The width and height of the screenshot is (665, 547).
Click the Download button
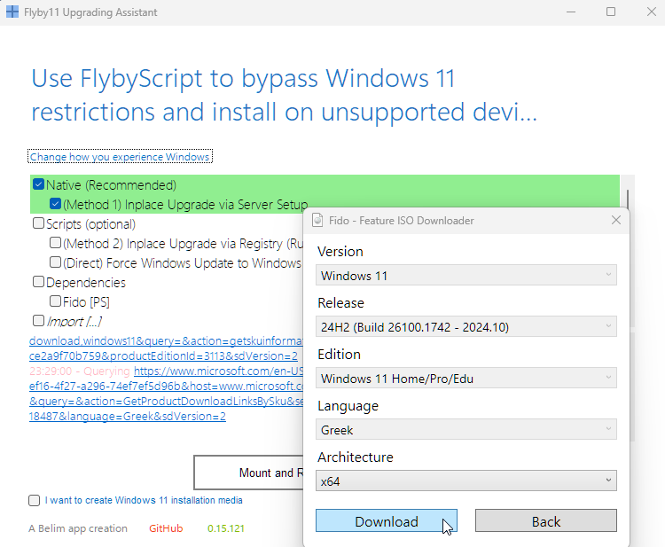click(x=387, y=521)
